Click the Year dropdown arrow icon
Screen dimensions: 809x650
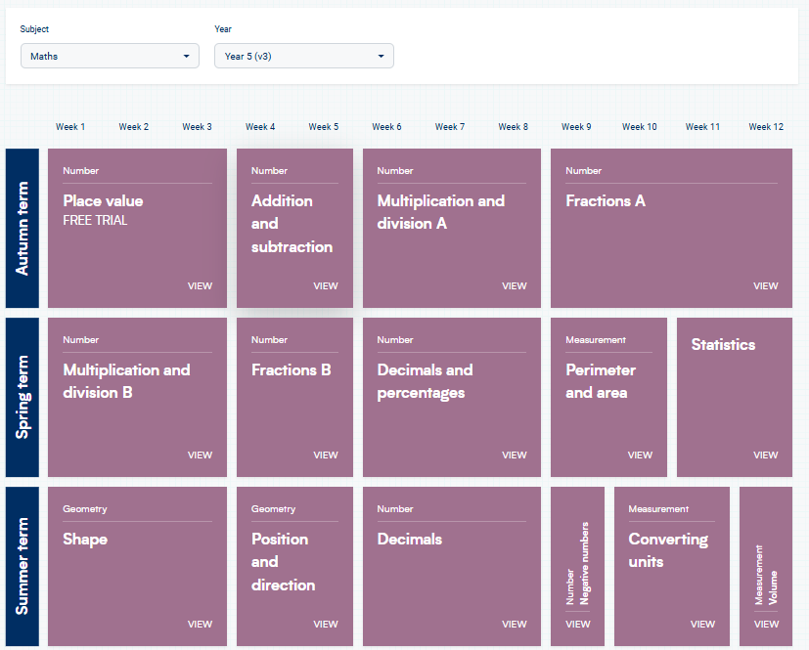tap(381, 56)
